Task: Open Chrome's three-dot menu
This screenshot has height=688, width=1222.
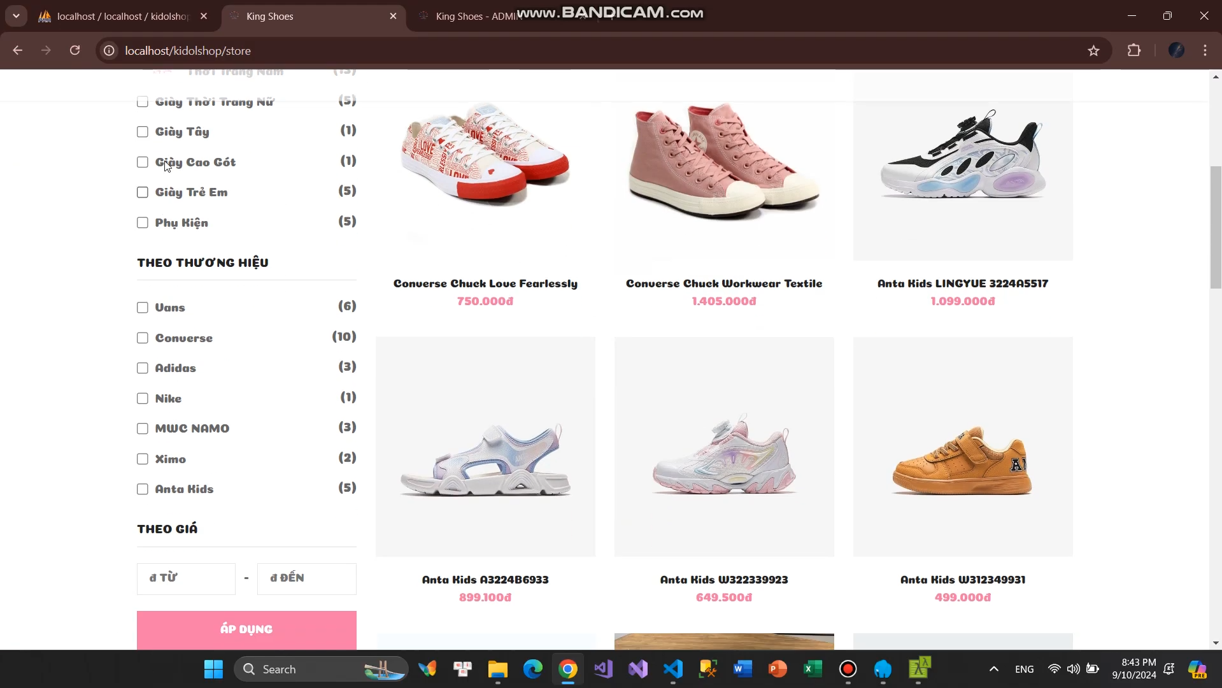Action: coord(1205,50)
